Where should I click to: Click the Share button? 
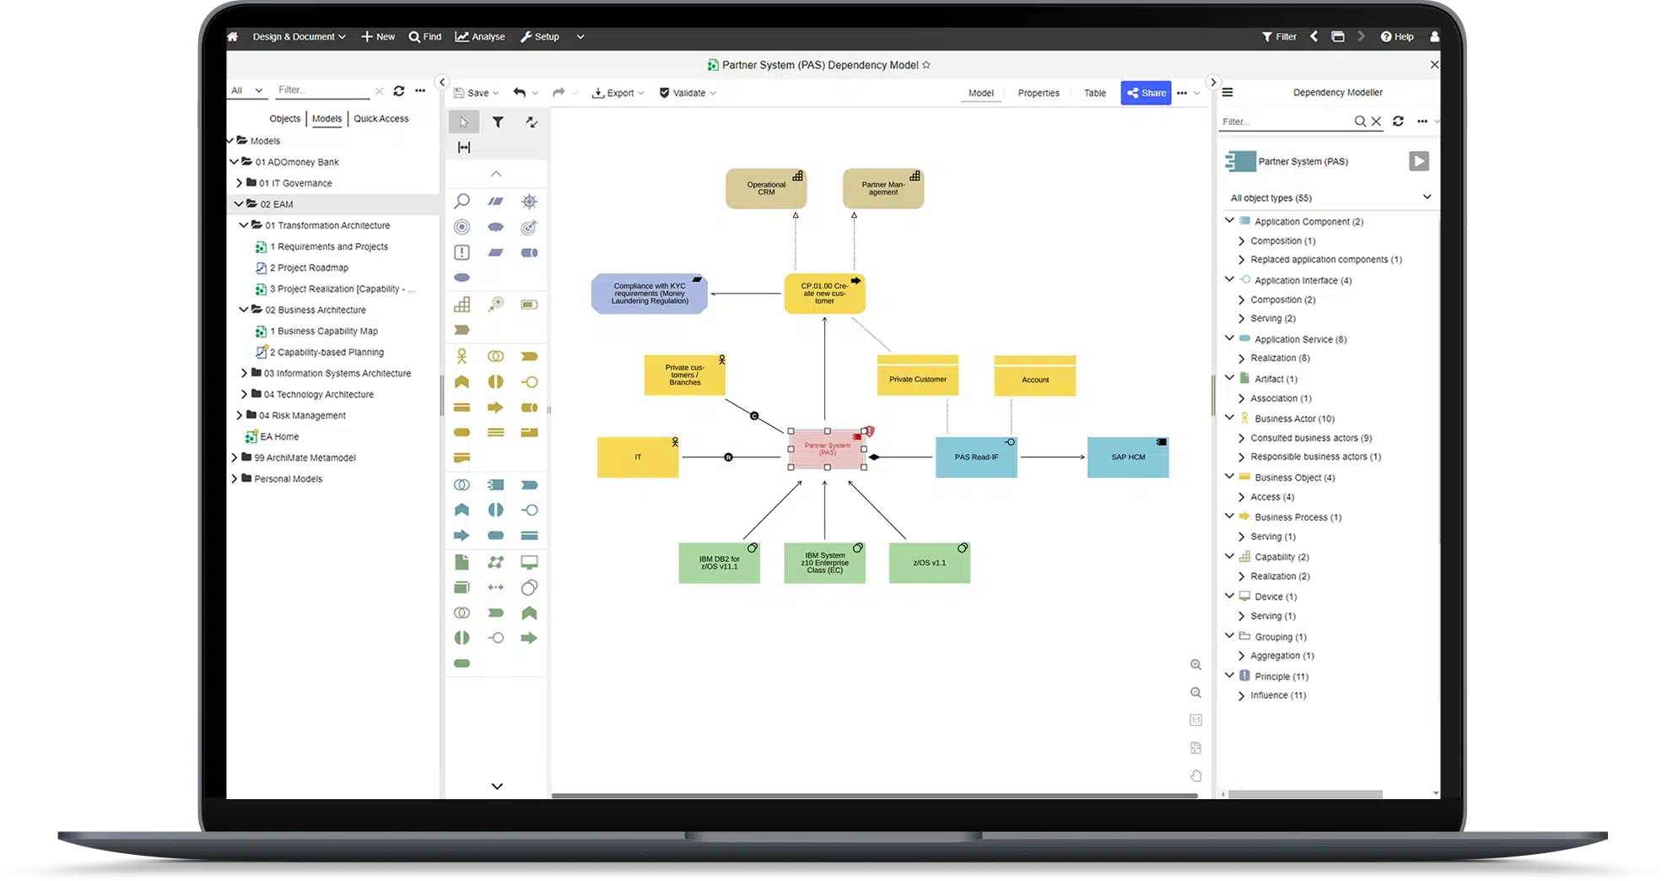[1146, 93]
